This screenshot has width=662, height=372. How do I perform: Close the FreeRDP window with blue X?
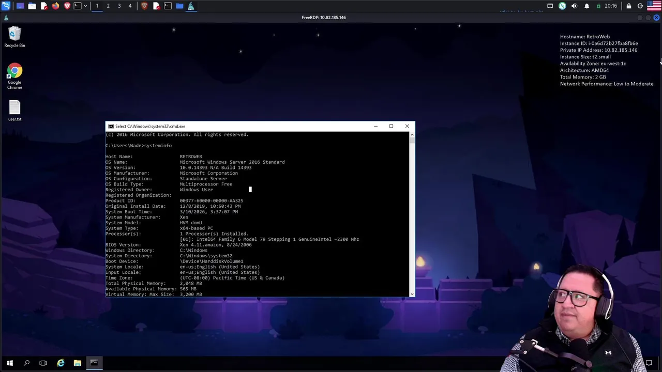[656, 18]
